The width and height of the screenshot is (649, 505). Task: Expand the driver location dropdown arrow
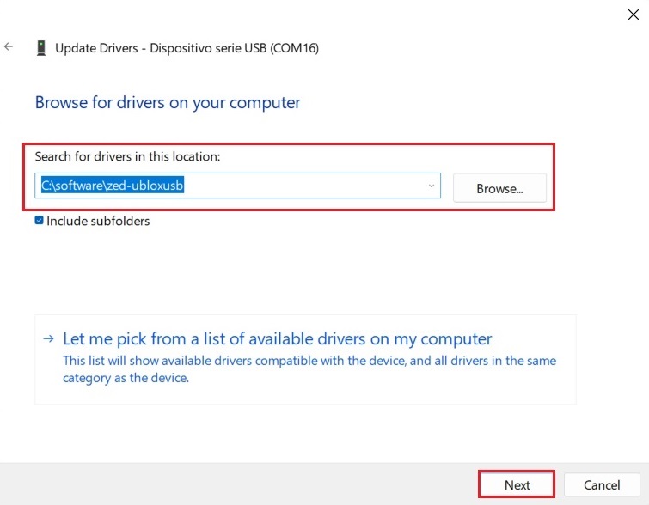click(431, 186)
